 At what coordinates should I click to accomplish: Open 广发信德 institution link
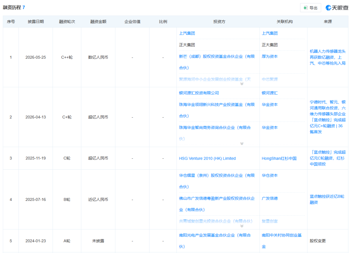(x=270, y=198)
